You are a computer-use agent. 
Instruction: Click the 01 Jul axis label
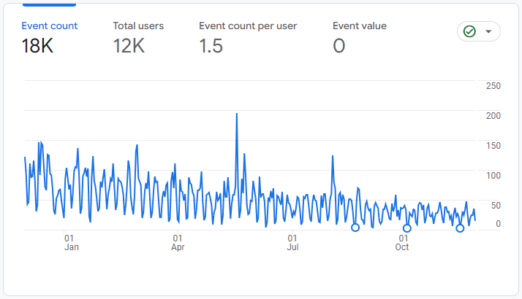click(292, 243)
